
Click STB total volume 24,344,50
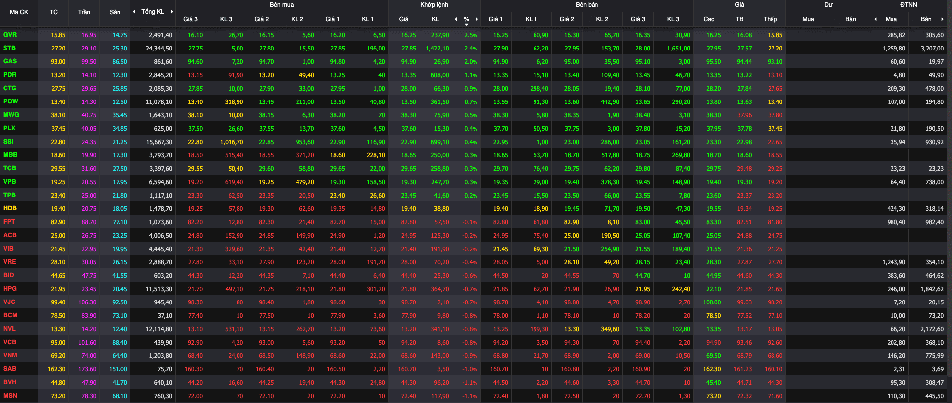click(x=159, y=49)
